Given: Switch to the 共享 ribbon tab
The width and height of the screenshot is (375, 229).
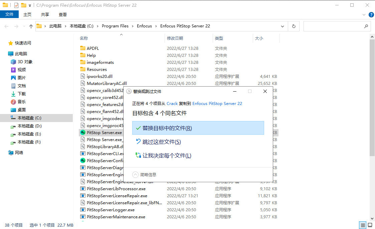Looking at the screenshot, I should pos(45,15).
